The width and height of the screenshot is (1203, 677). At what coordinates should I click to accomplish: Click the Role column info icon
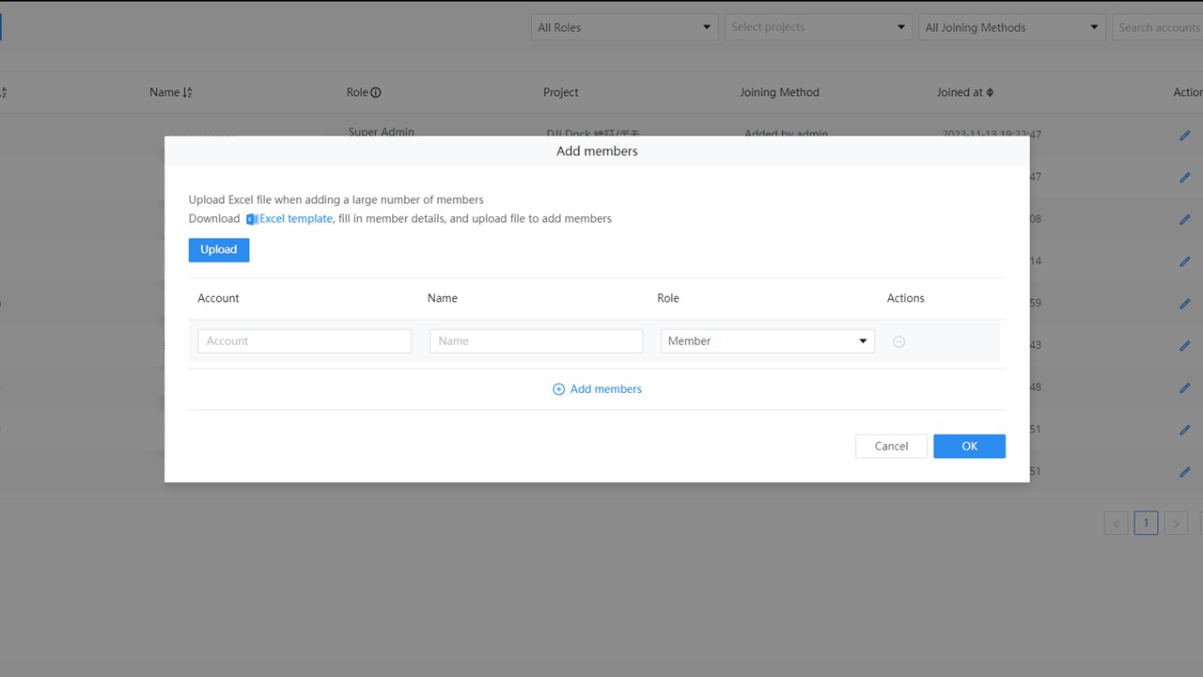coord(376,92)
